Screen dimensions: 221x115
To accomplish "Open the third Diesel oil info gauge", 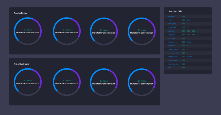I will [104, 82].
